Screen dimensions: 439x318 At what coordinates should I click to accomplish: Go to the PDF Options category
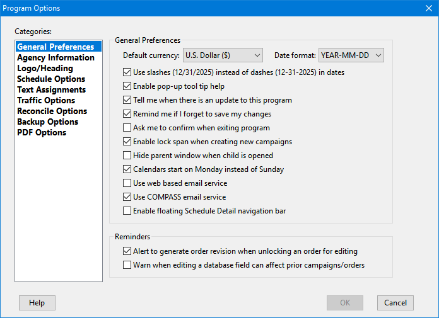[x=42, y=133]
